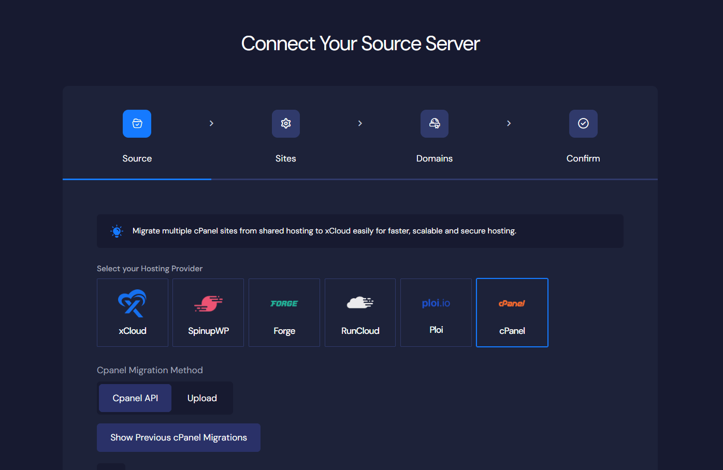Click the Forge provider logo
This screenshot has height=470, width=723.
coord(284,303)
